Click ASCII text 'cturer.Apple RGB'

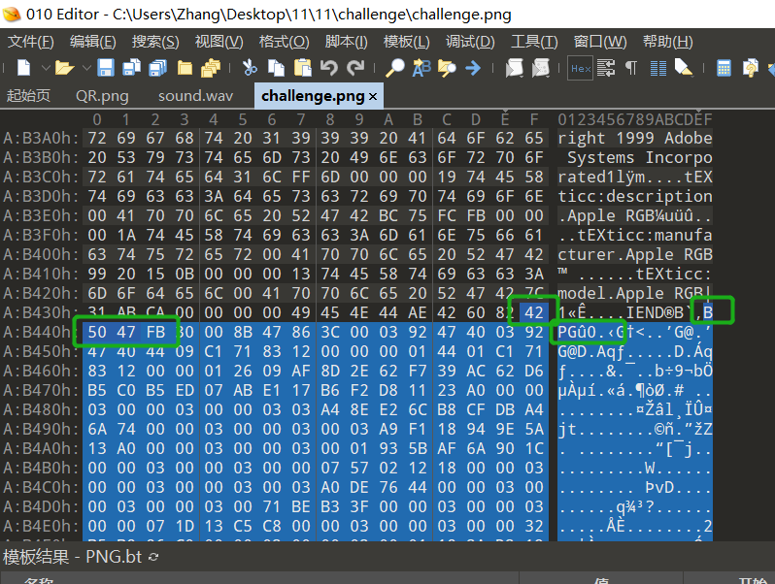[x=635, y=255]
